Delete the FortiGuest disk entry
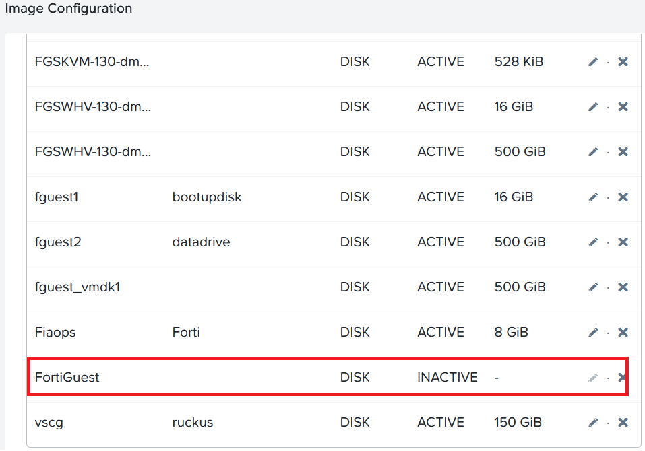645x451 pixels. click(x=621, y=377)
